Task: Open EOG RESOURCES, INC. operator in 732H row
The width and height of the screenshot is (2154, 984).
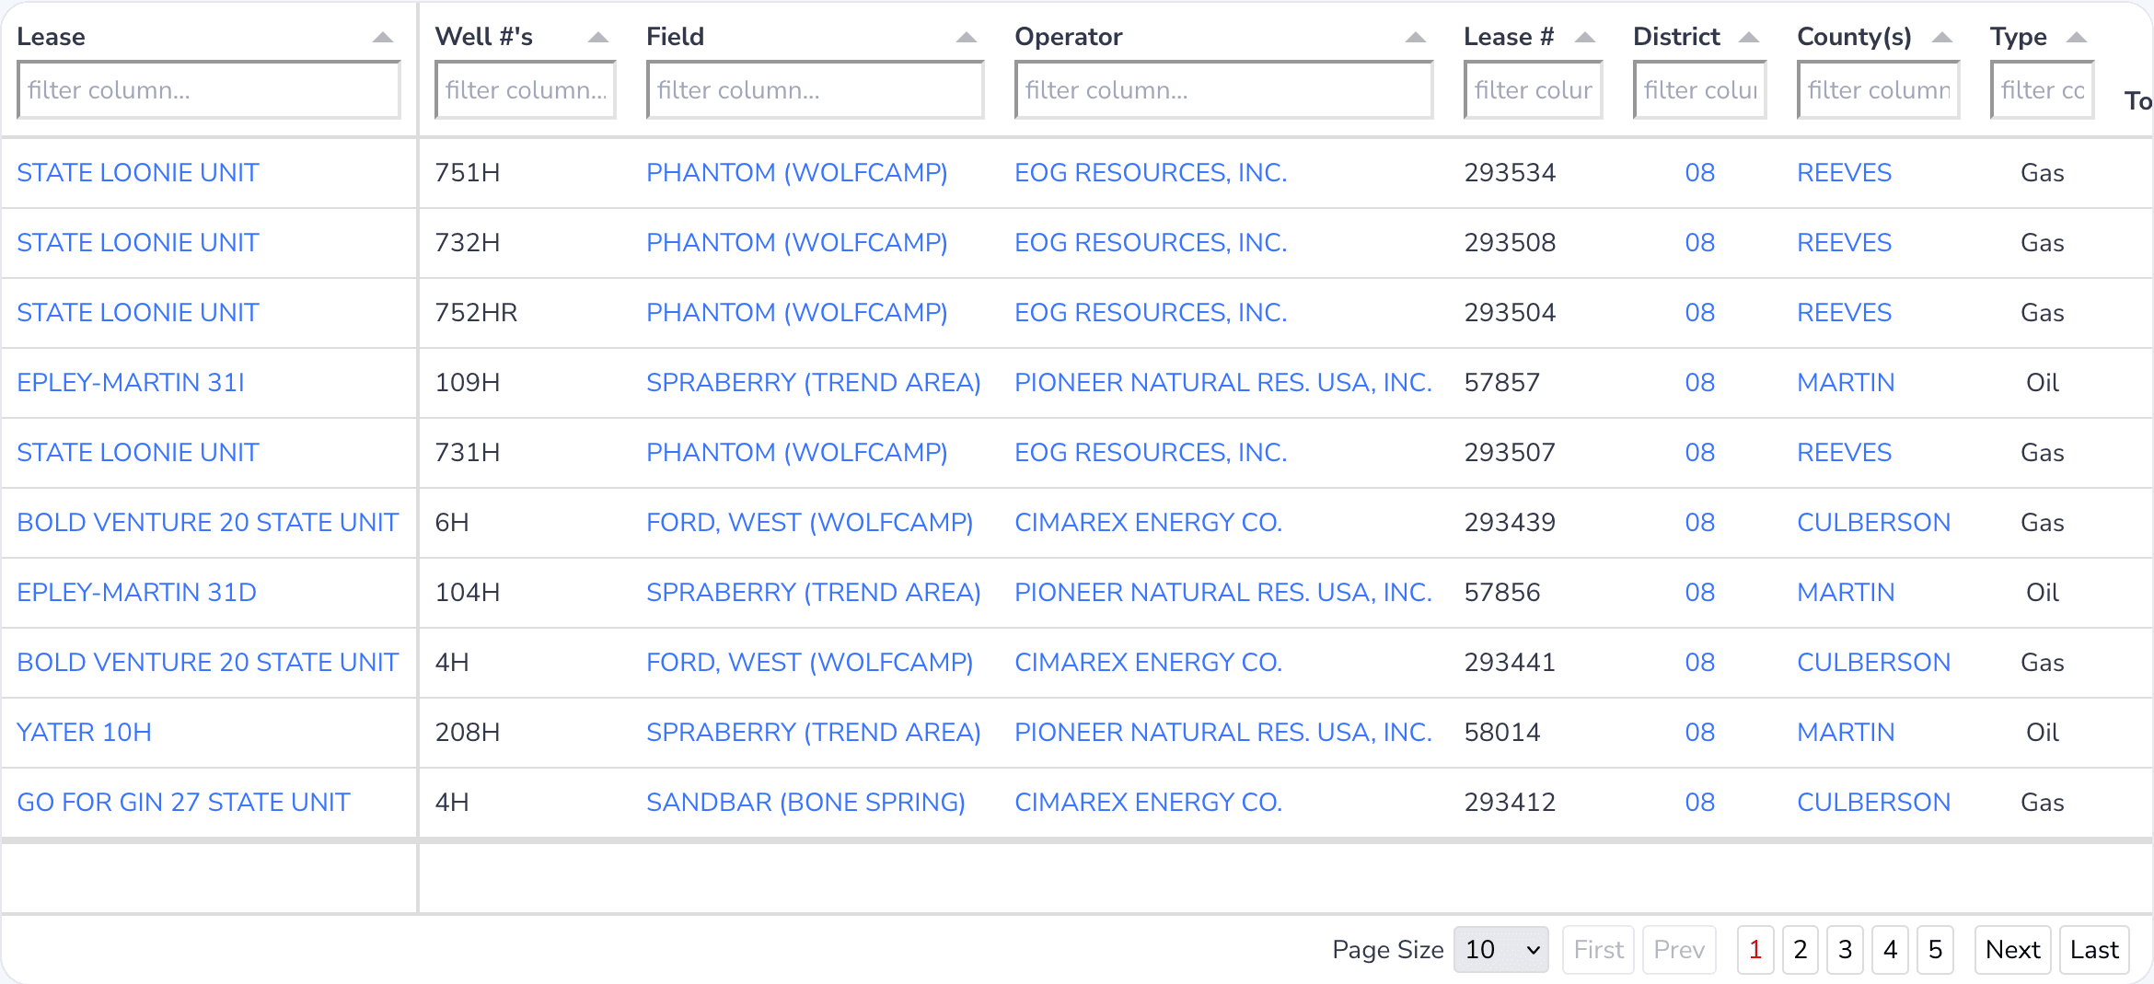Action: coord(1151,242)
